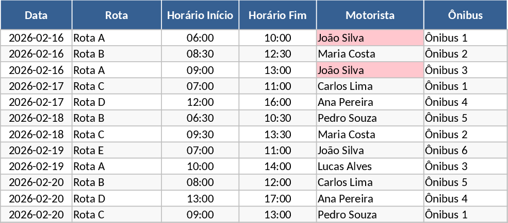Click the 17:00 end time cell
The height and width of the screenshot is (223, 508).
277,198
